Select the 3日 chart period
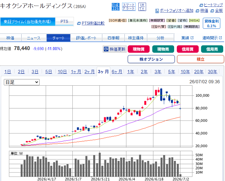 point(35,72)
